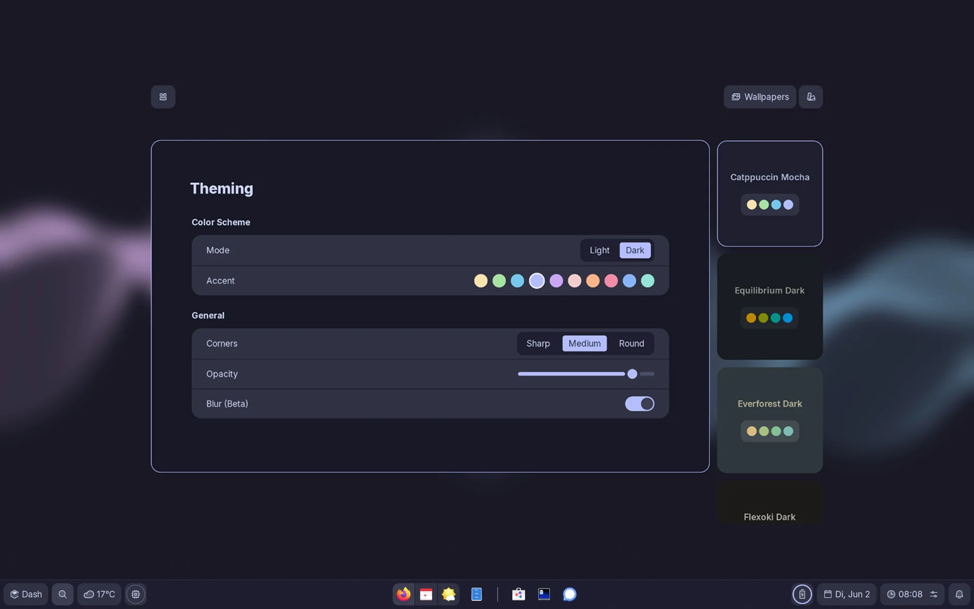Open the search magnifier in the taskbar
The height and width of the screenshot is (609, 974).
click(62, 594)
